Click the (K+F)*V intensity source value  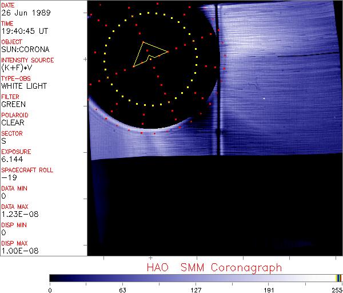pos(18,68)
